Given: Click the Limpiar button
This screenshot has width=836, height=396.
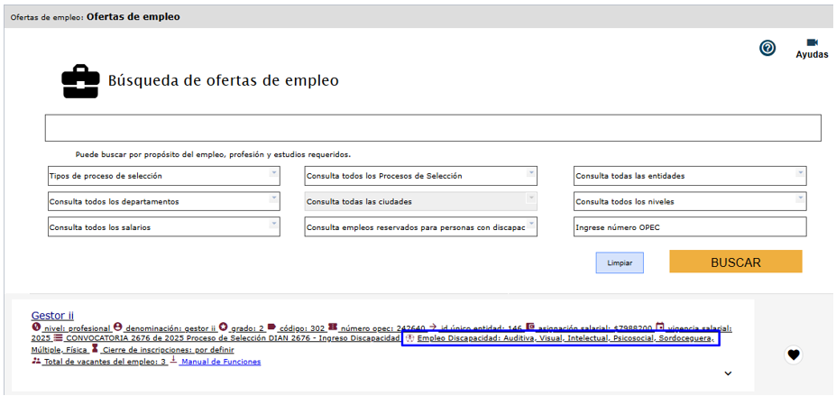Looking at the screenshot, I should (x=620, y=262).
